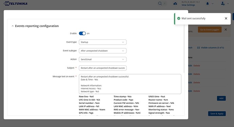The height and width of the screenshot is (127, 234).
Task: Click the Subject input field
Action: [103, 68]
